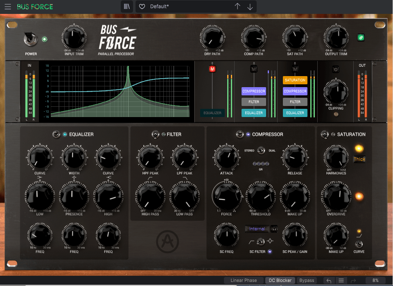Click the undo arrow in bottom bar
Image resolution: width=393 pixels, height=286 pixels.
[328, 280]
